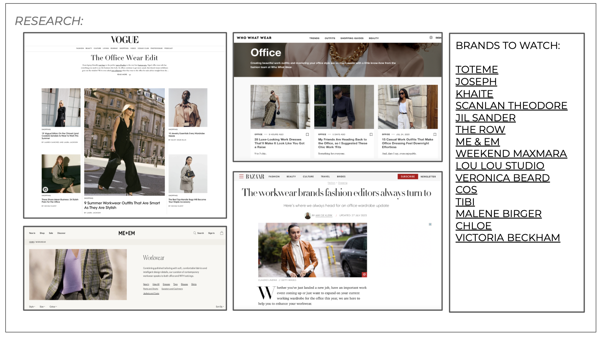The height and width of the screenshot is (337, 600).
Task: Open 'New In' in ME+EM top navigation
Action: [x=32, y=233]
